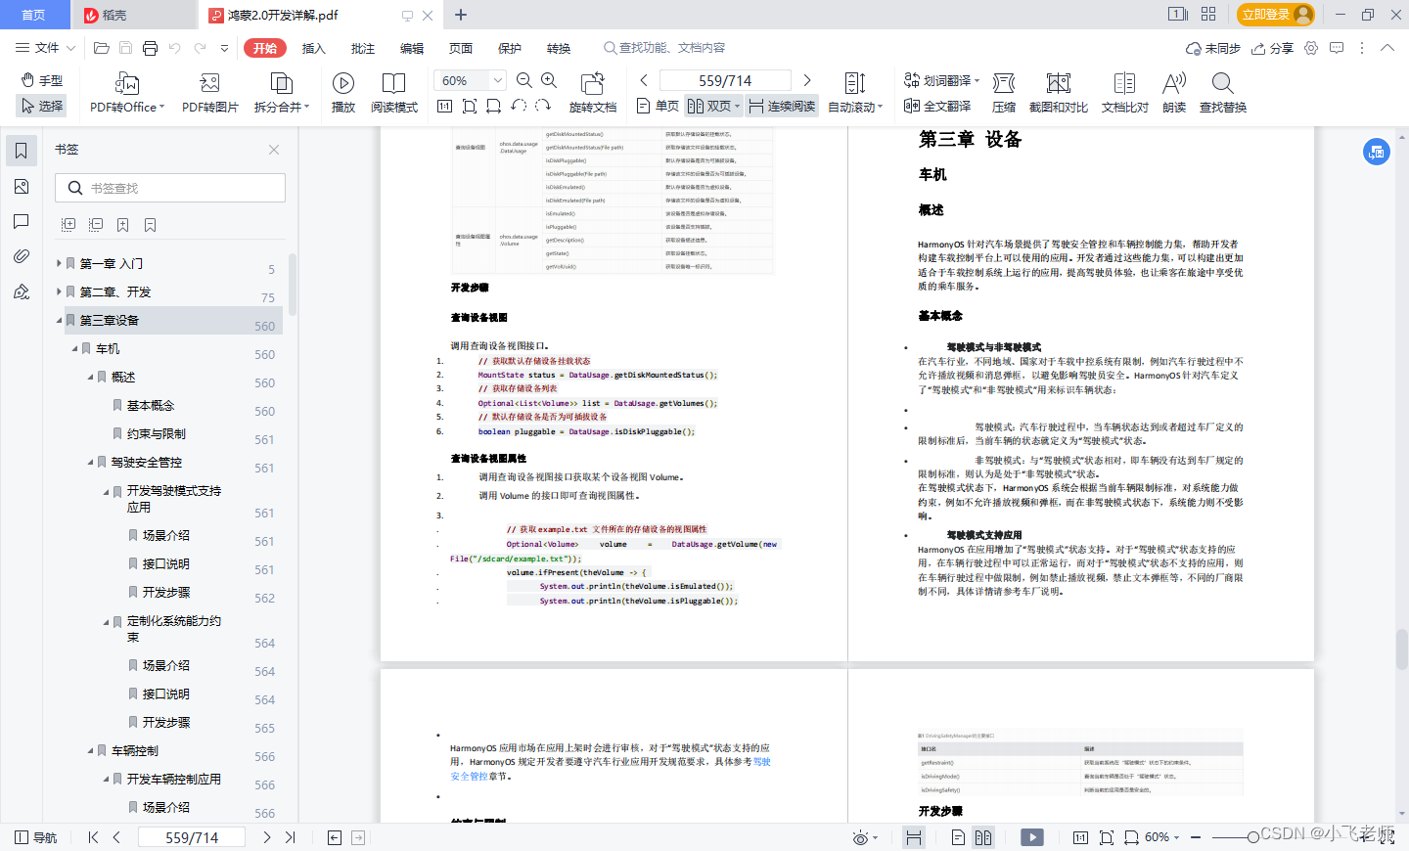The height and width of the screenshot is (851, 1409).
Task: Open settings with the gear icon
Action: [1311, 48]
